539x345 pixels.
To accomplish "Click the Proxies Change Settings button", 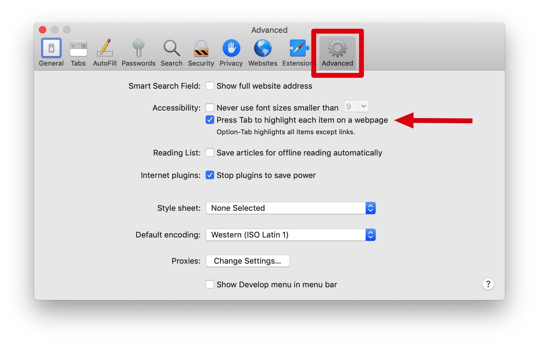I will (248, 261).
